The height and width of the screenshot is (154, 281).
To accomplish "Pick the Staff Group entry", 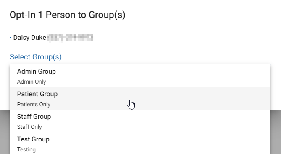I will [140, 121].
